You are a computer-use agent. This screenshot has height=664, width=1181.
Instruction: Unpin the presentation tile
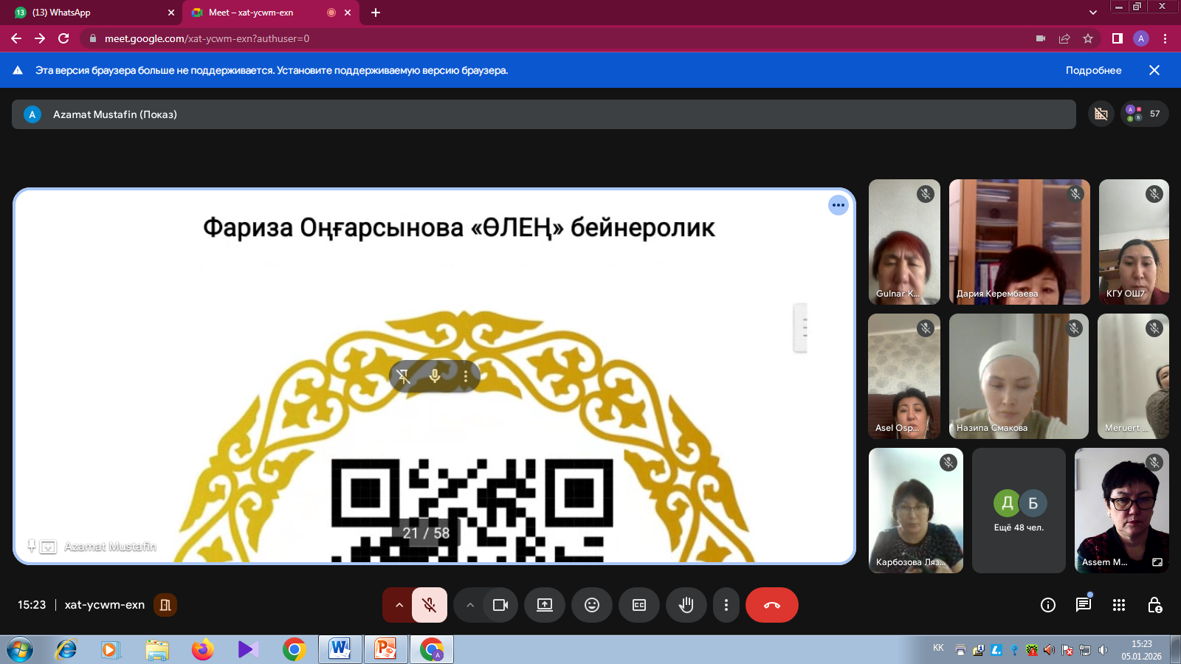click(x=404, y=376)
